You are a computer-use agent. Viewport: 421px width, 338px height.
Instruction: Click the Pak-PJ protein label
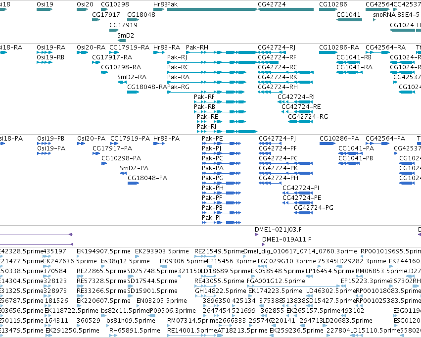coord(212,148)
